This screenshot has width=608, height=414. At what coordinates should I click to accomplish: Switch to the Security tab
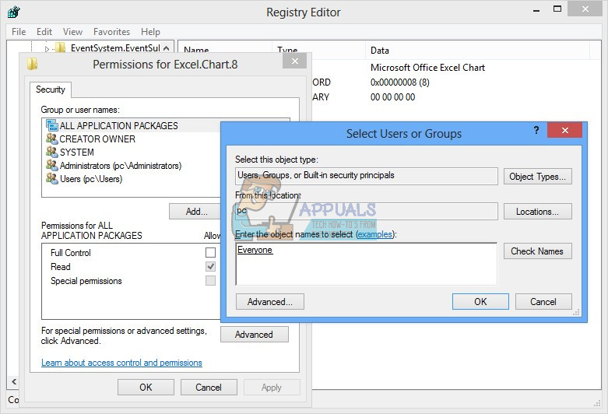tap(51, 89)
